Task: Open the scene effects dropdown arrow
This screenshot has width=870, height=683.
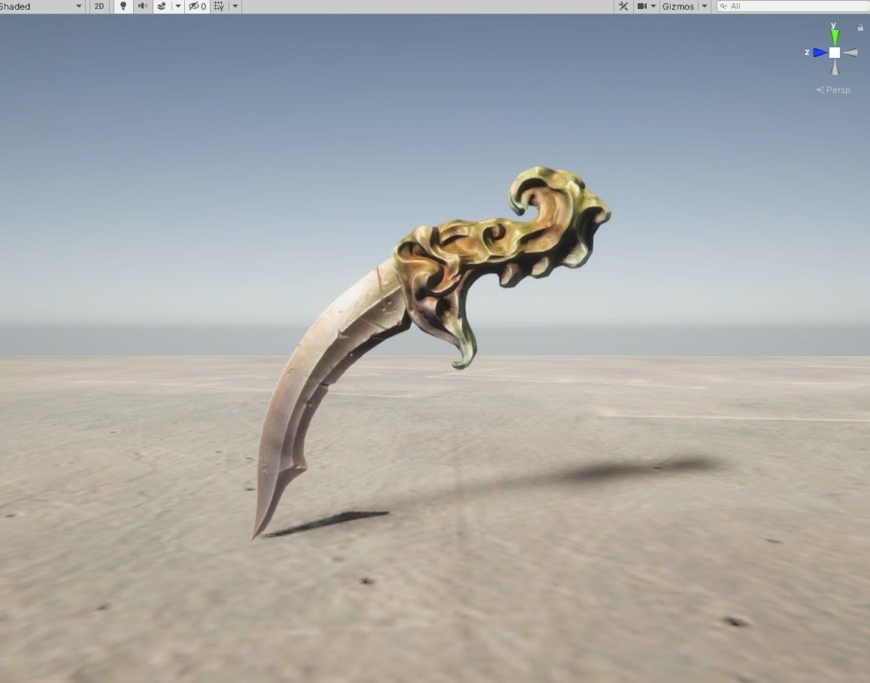Action: (178, 7)
